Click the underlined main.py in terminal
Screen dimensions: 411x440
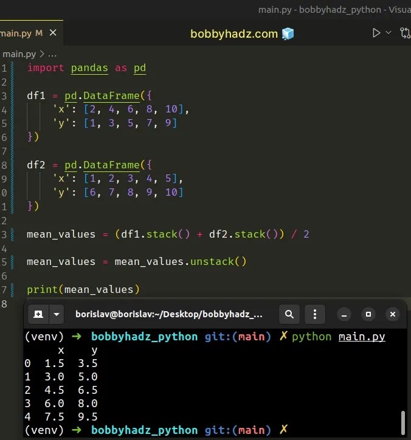pyautogui.click(x=362, y=337)
